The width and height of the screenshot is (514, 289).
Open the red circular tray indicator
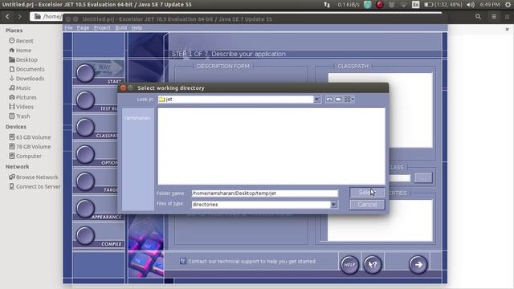(380, 5)
